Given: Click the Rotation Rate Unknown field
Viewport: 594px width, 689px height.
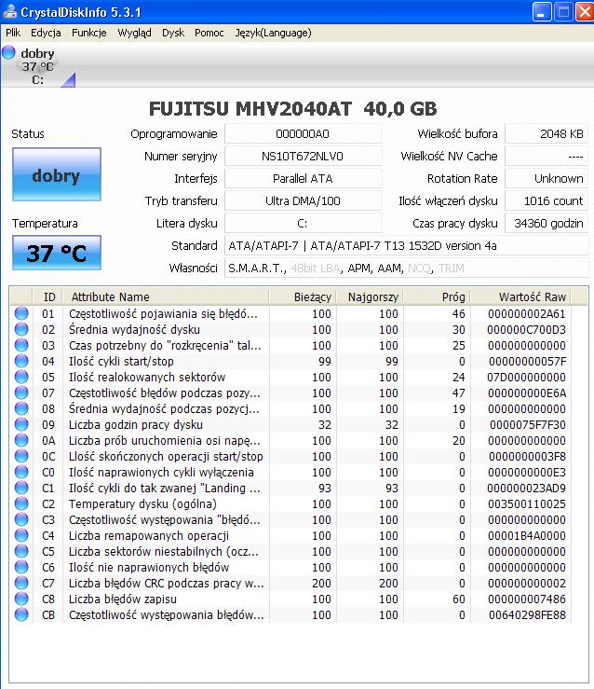Looking at the screenshot, I should 547,179.
